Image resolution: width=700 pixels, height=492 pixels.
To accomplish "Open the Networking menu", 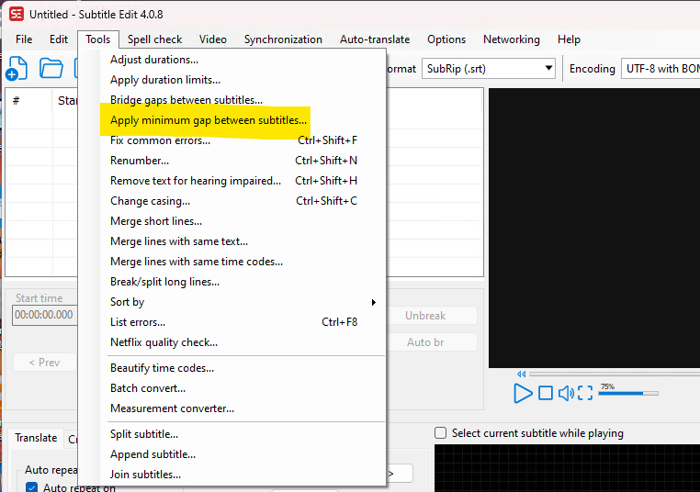I will click(511, 39).
